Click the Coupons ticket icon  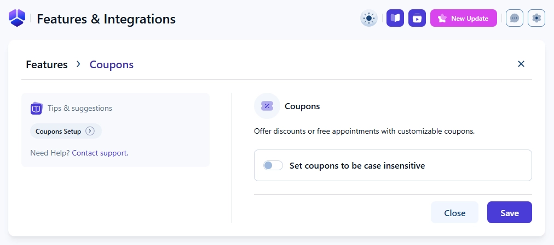click(x=267, y=106)
